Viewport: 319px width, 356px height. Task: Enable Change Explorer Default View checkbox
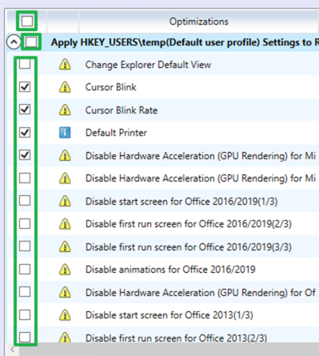coord(25,64)
